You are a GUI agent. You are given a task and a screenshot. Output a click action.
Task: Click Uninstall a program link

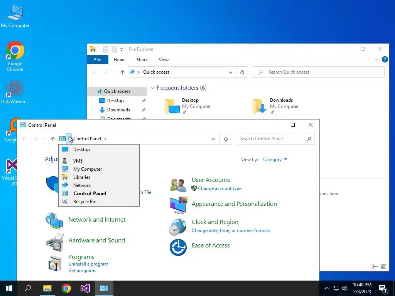click(88, 264)
